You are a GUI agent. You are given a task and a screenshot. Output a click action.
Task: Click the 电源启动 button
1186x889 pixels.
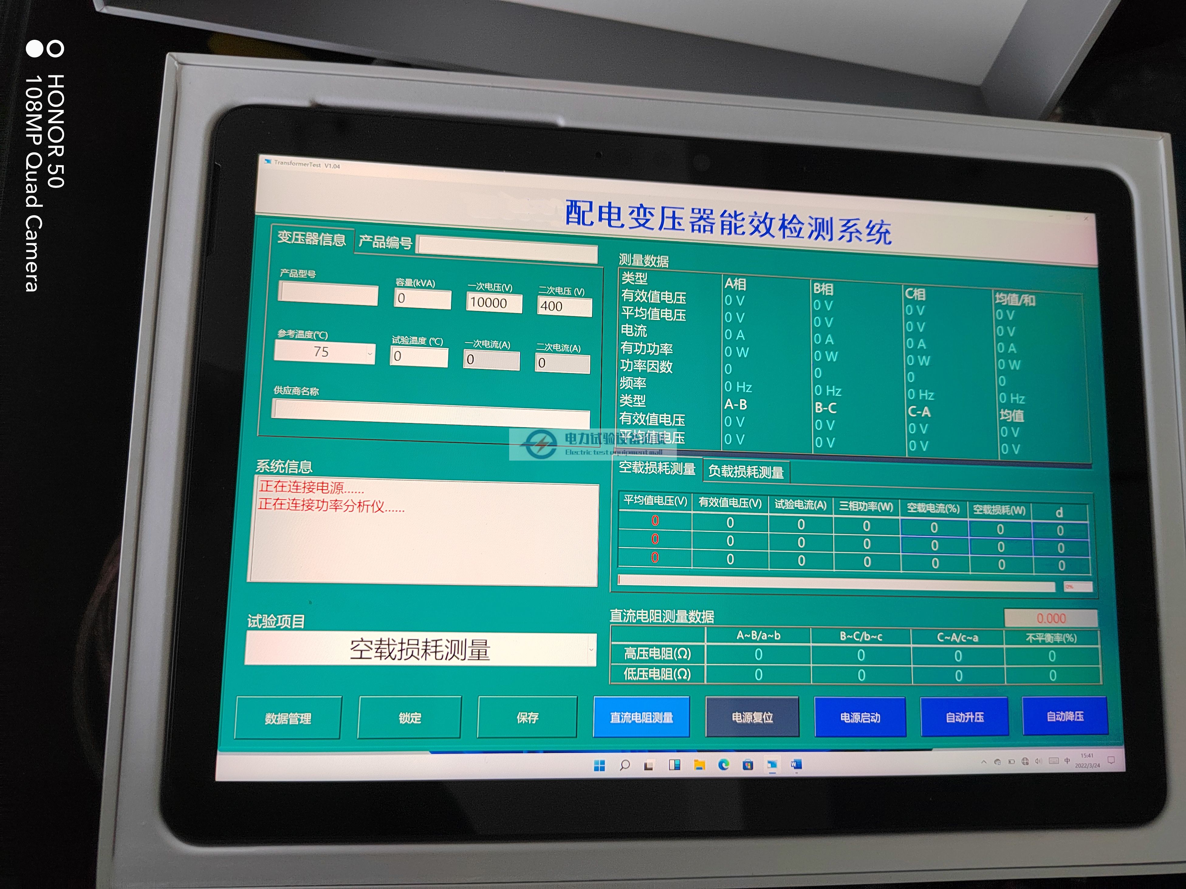pyautogui.click(x=860, y=717)
